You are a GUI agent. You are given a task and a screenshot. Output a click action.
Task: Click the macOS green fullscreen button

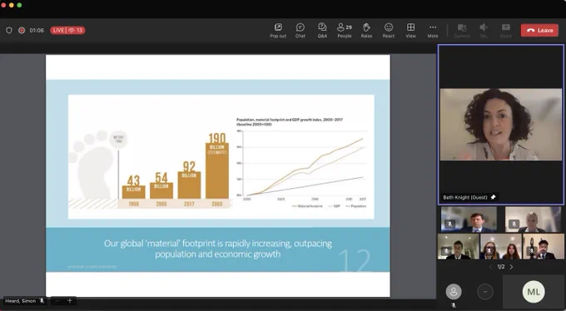19,5
